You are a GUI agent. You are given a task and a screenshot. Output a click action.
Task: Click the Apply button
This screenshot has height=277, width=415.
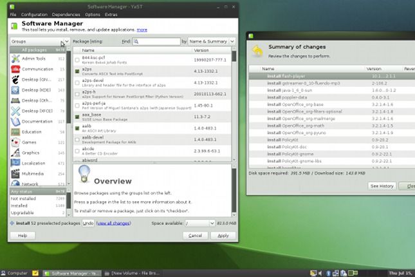click(x=223, y=236)
